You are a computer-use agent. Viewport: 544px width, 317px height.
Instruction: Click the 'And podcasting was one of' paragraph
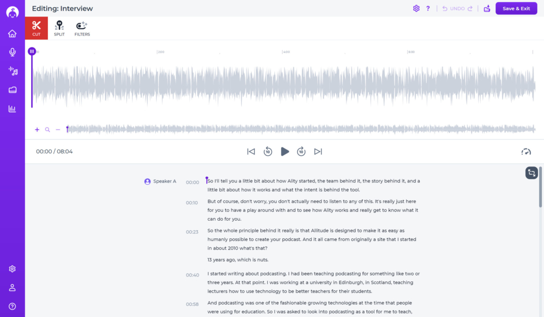(x=310, y=307)
